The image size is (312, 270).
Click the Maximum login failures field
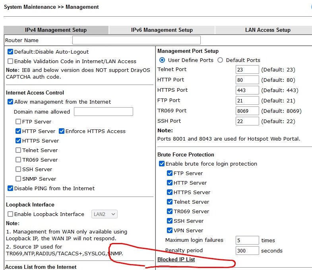tap(247, 240)
